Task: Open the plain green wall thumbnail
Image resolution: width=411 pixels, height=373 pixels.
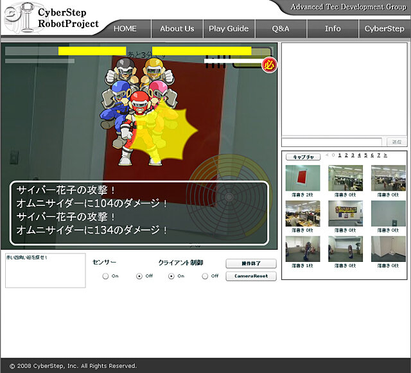Action: tap(389, 213)
